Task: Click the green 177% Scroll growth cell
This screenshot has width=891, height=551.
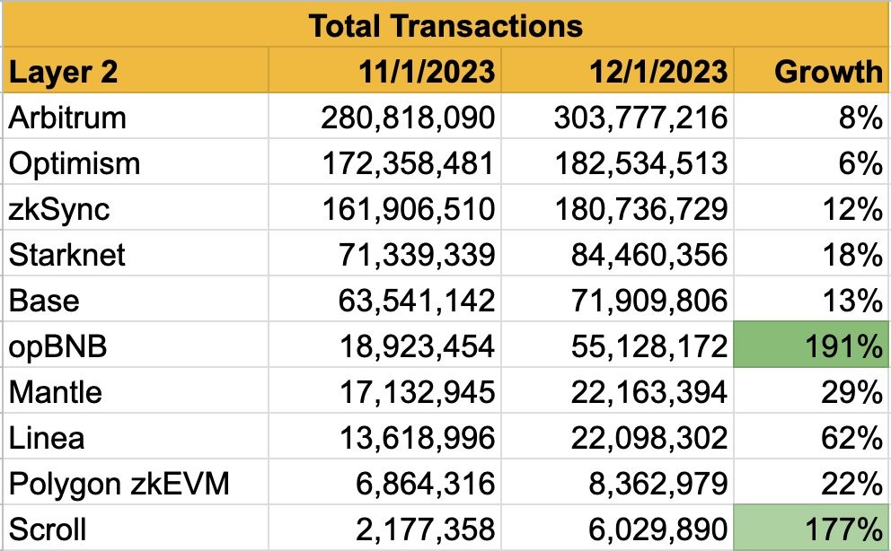Action: tap(809, 529)
